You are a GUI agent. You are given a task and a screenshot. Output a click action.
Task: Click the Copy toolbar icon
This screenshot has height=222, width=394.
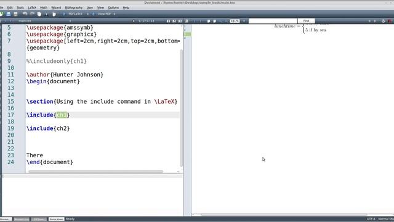tap(39, 14)
